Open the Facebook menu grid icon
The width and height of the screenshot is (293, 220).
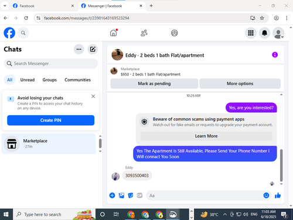251,33
